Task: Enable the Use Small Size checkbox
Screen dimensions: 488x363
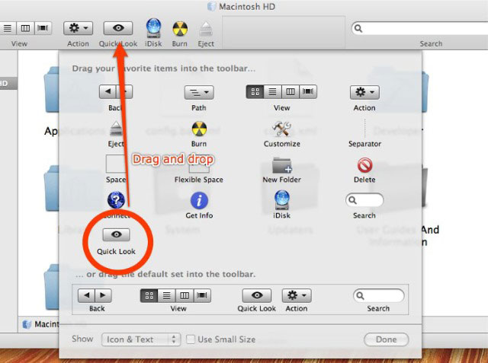Action: coord(190,339)
